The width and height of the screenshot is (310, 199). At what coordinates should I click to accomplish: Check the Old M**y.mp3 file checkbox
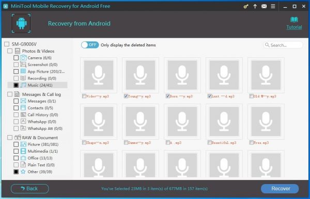click(x=251, y=96)
